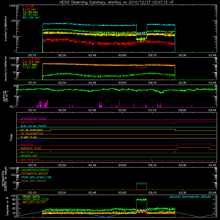The image size is (220, 220).
Task: Click the FRONT_RATIO_1225 legend entry
Action: [x=35, y=199]
